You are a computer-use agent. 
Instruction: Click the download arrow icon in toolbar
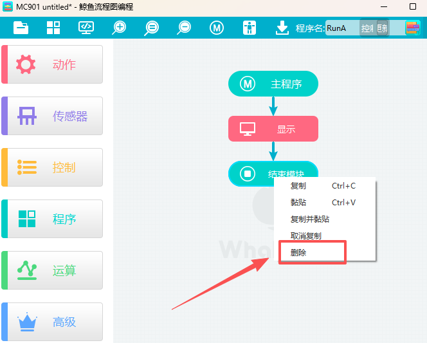click(282, 28)
